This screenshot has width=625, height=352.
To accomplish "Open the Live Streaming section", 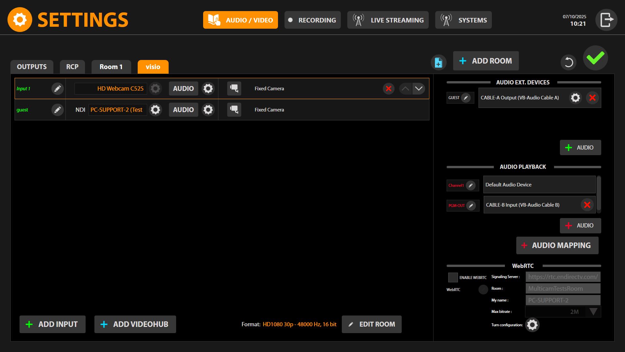I will 388,20.
